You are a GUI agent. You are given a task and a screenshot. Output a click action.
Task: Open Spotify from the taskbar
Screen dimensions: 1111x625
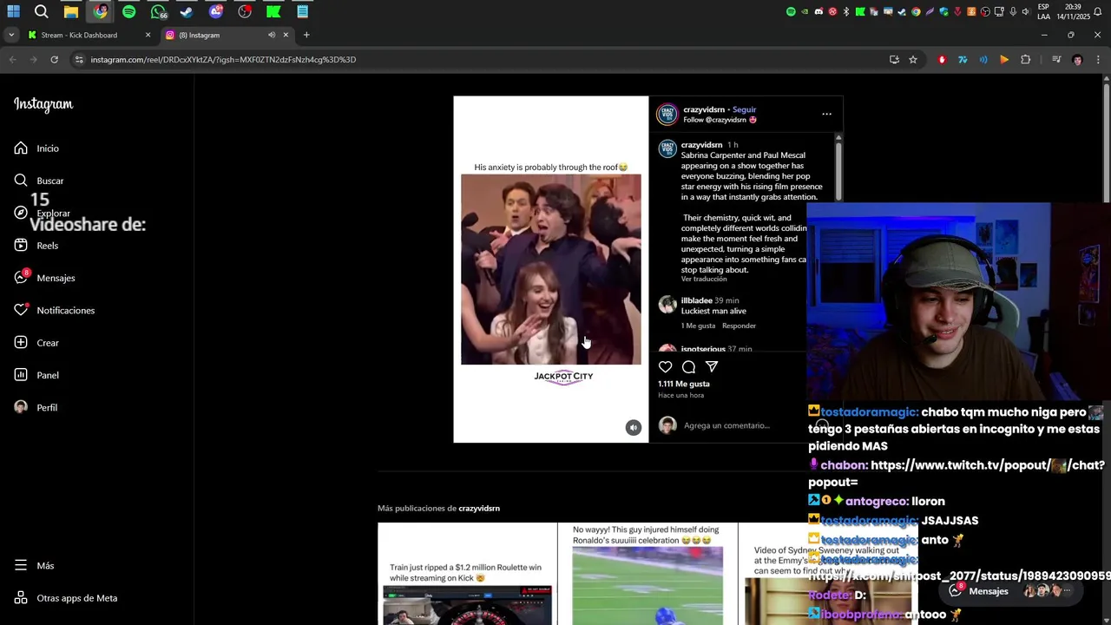coord(128,11)
